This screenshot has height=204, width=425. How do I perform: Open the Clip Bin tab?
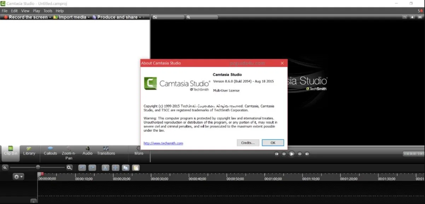click(10, 153)
